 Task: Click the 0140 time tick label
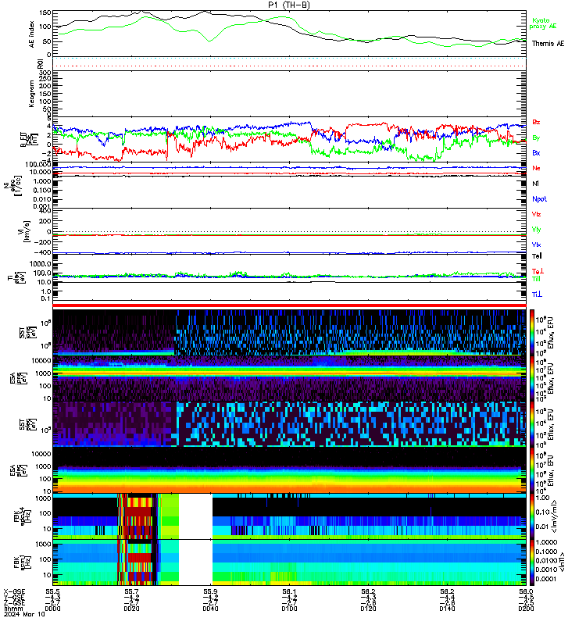[x=447, y=609]
